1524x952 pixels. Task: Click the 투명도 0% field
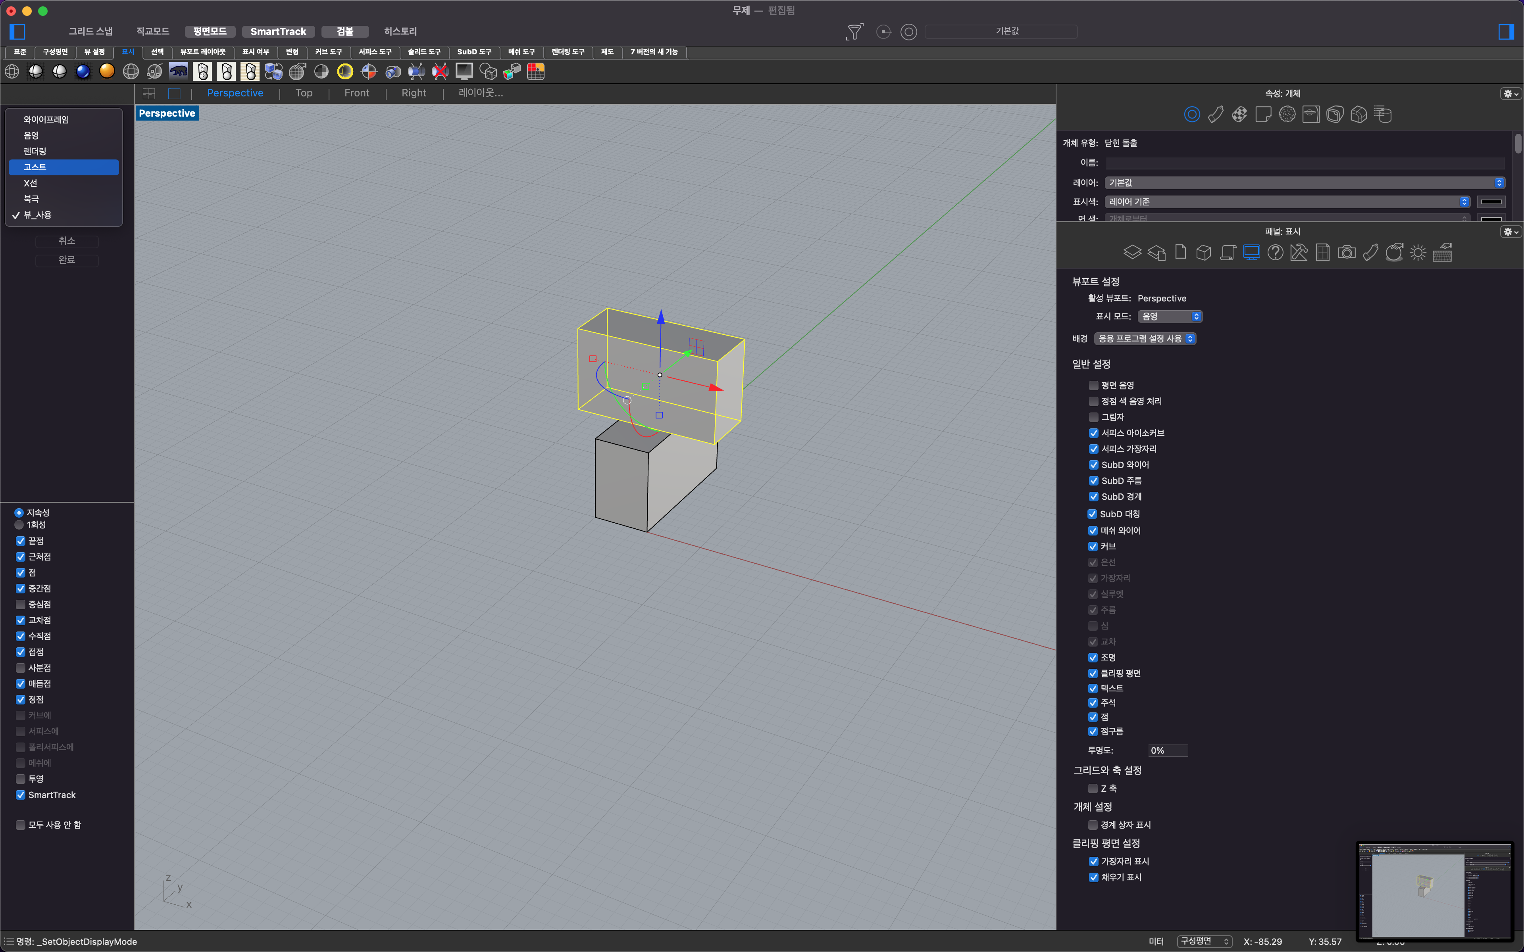pyautogui.click(x=1168, y=750)
